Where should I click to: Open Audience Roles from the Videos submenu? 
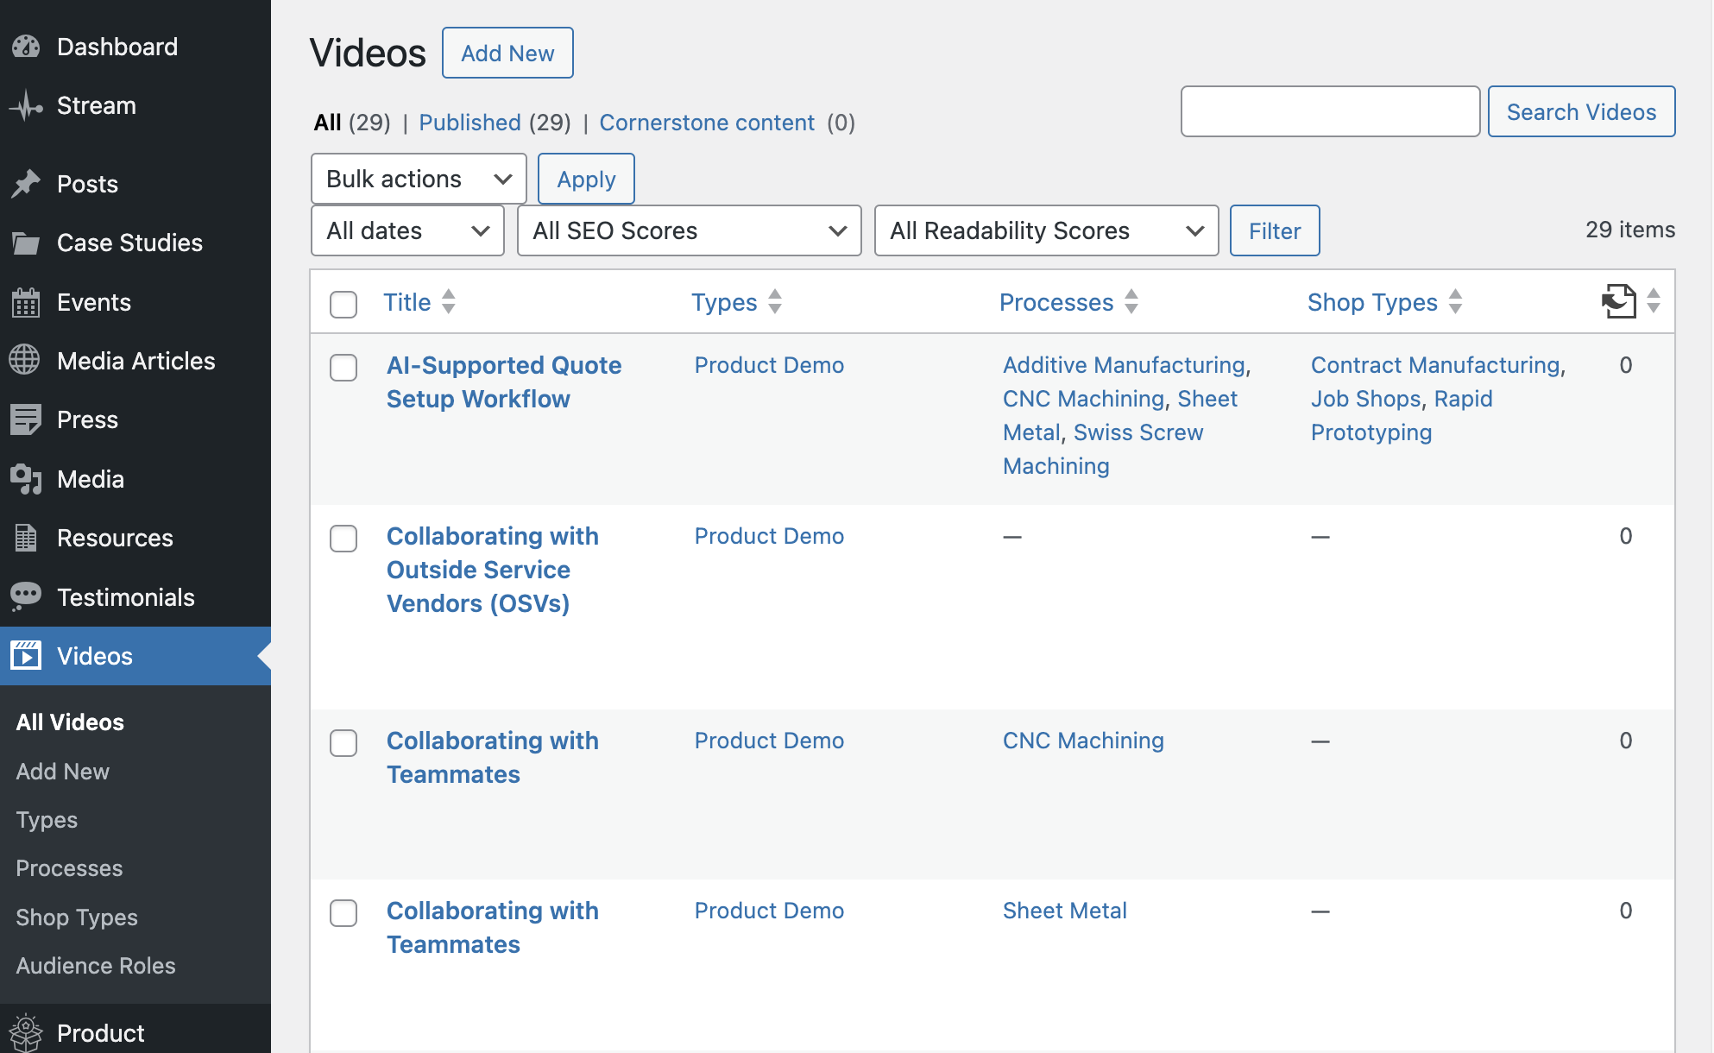click(95, 965)
